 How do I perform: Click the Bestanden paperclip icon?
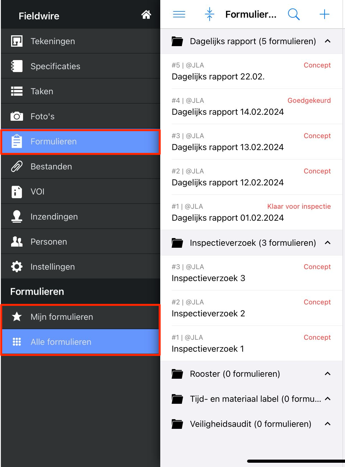[17, 166]
